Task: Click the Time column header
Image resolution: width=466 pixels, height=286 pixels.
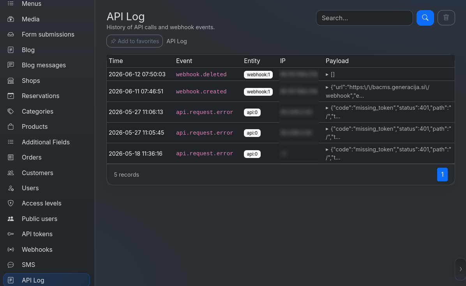Action: [x=116, y=61]
